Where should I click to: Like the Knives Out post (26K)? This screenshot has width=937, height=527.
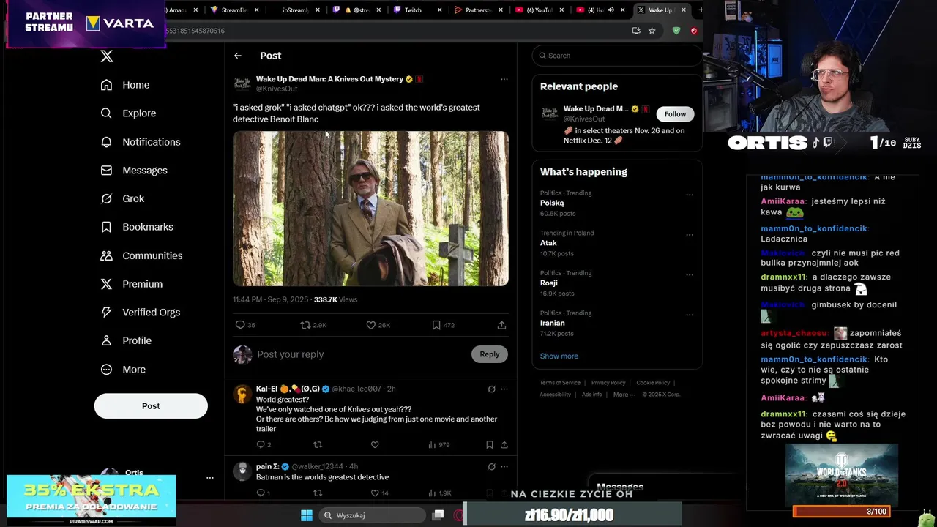378,325
